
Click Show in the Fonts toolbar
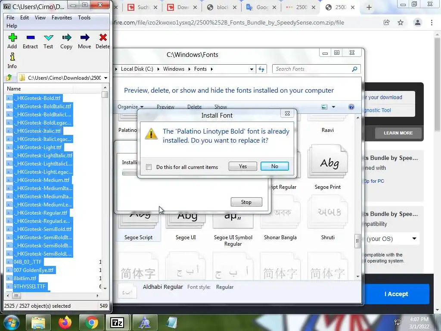pyautogui.click(x=221, y=107)
